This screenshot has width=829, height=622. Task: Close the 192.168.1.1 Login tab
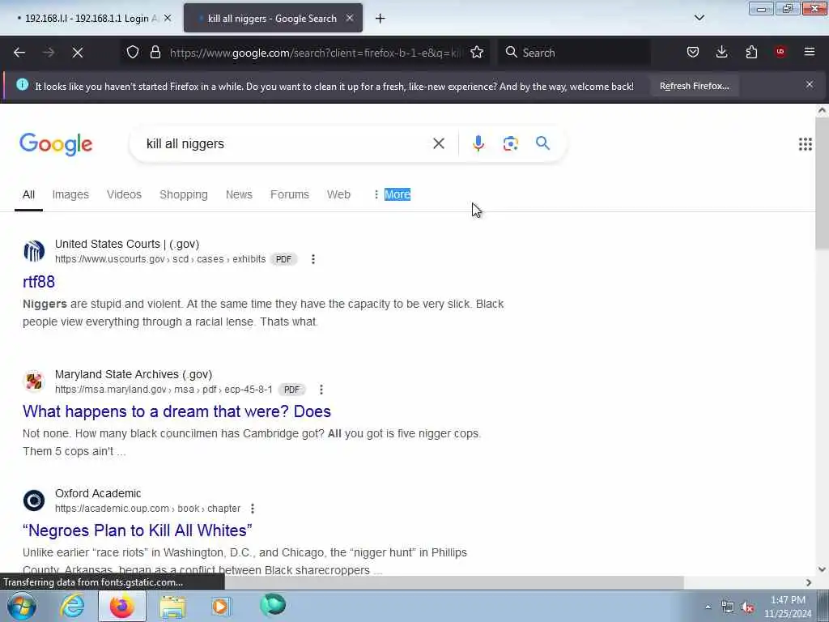click(x=168, y=18)
